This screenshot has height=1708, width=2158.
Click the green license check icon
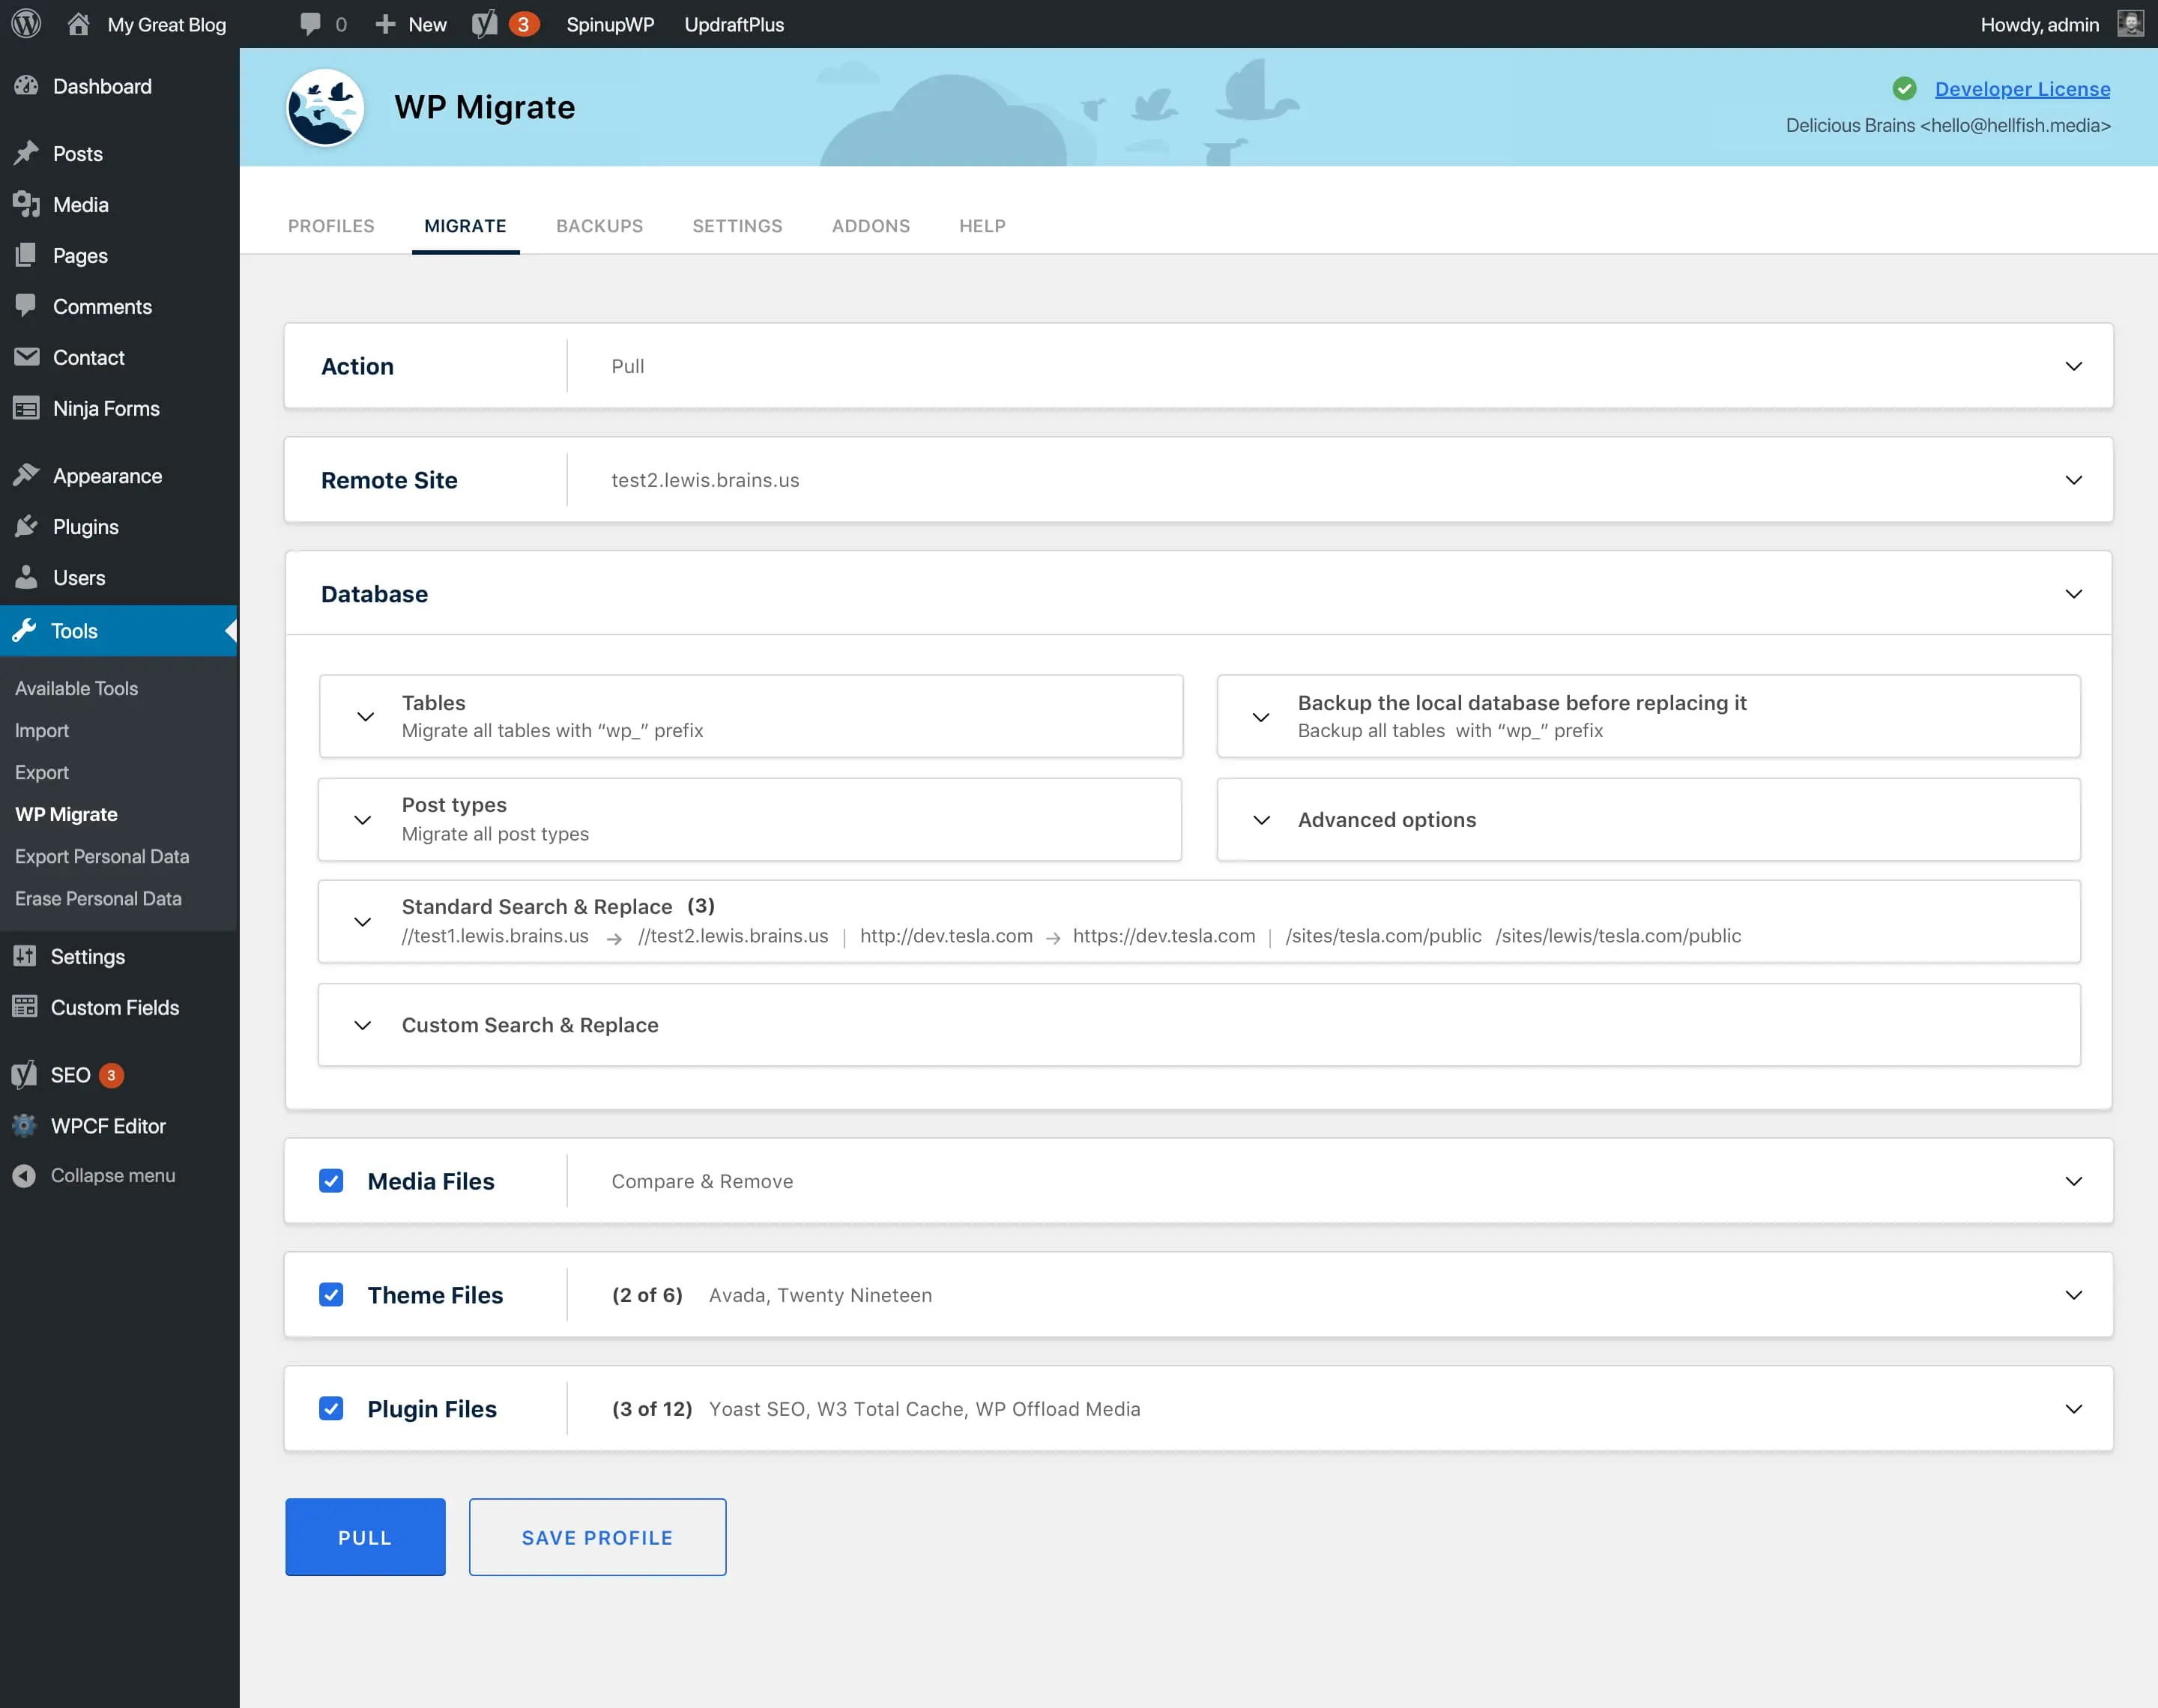[x=1904, y=89]
